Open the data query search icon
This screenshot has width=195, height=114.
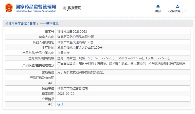tap(65, 8)
